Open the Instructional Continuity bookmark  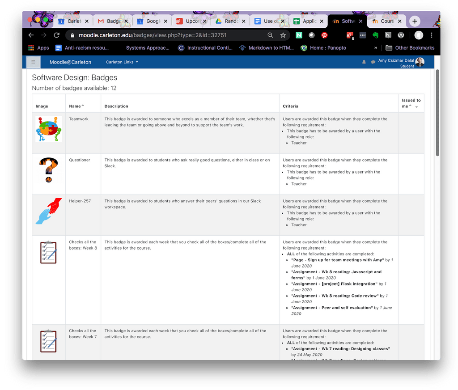[x=205, y=47]
